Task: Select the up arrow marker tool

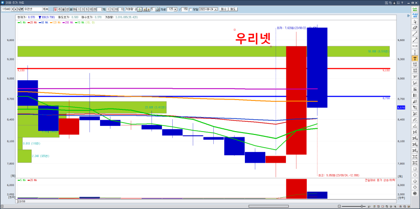Action: pyautogui.click(x=415, y=181)
